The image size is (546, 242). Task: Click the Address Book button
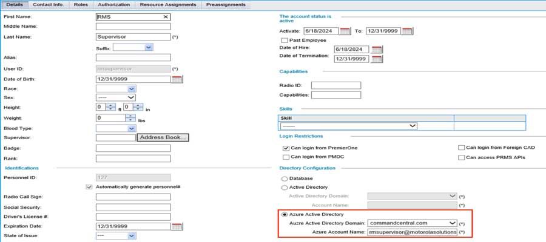[x=163, y=137]
